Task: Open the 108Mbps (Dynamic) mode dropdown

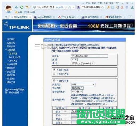Action: point(82,63)
